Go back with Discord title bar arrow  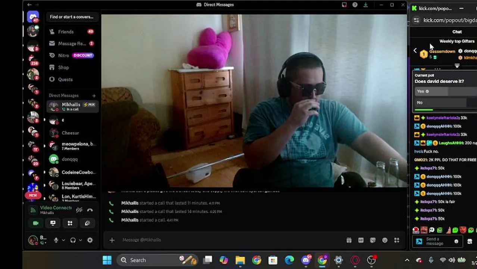29,5
